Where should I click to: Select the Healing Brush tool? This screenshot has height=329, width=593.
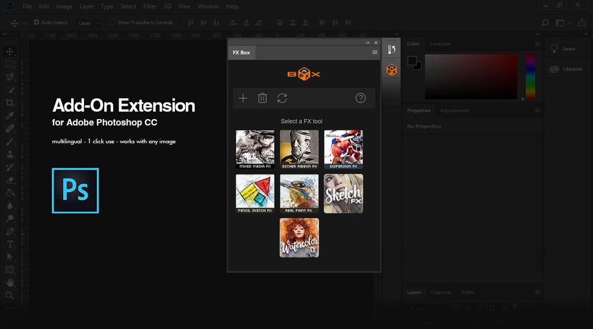(9, 128)
